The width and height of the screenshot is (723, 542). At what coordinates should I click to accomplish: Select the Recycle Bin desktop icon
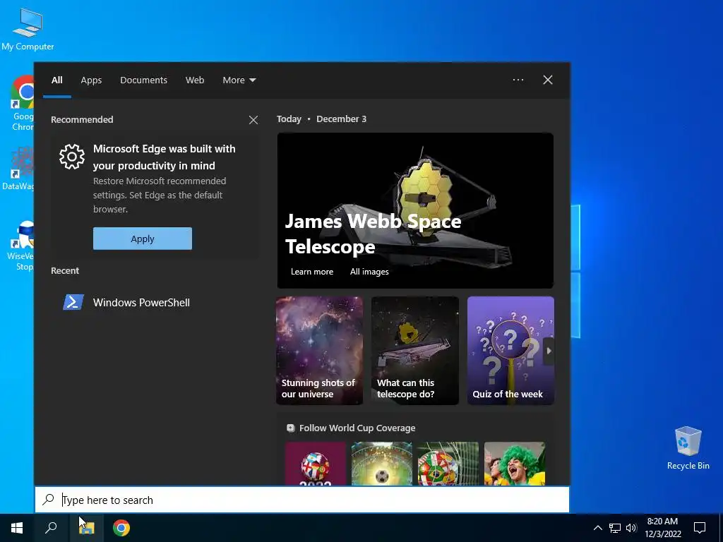tap(688, 448)
